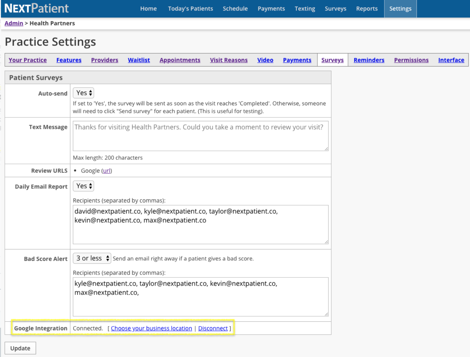The image size is (470, 357).
Task: Click the Bad Score Alert recipients field
Action: click(201, 297)
